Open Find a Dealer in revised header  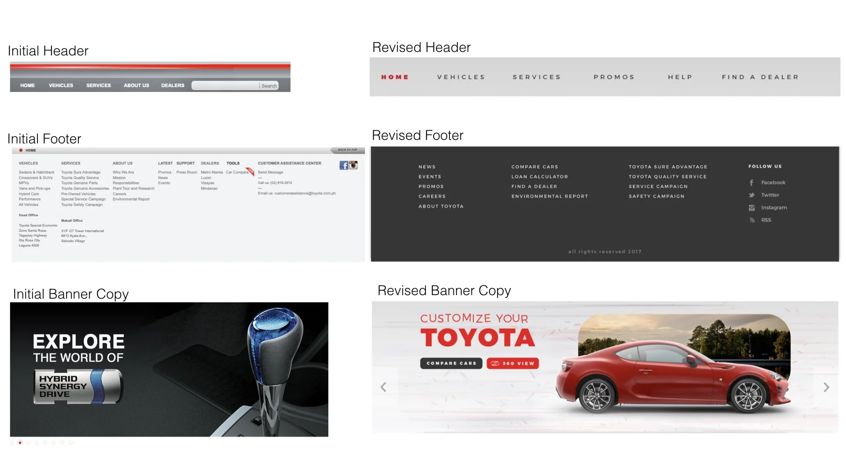tap(760, 77)
